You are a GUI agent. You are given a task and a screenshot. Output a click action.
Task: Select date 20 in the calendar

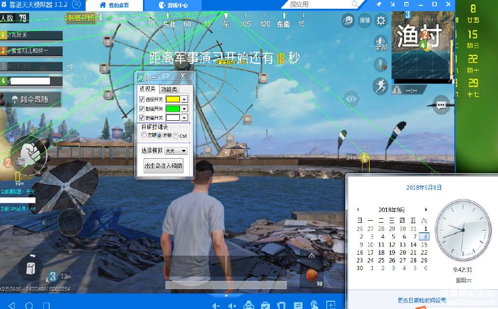pyautogui.click(x=403, y=253)
